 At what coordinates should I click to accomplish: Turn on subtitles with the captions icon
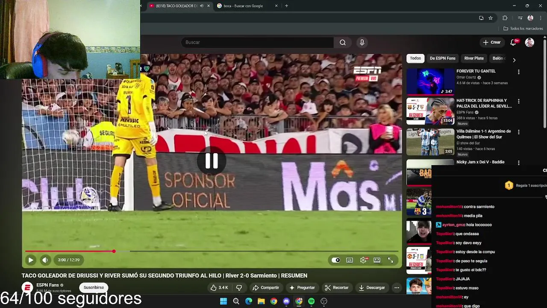[x=350, y=260]
